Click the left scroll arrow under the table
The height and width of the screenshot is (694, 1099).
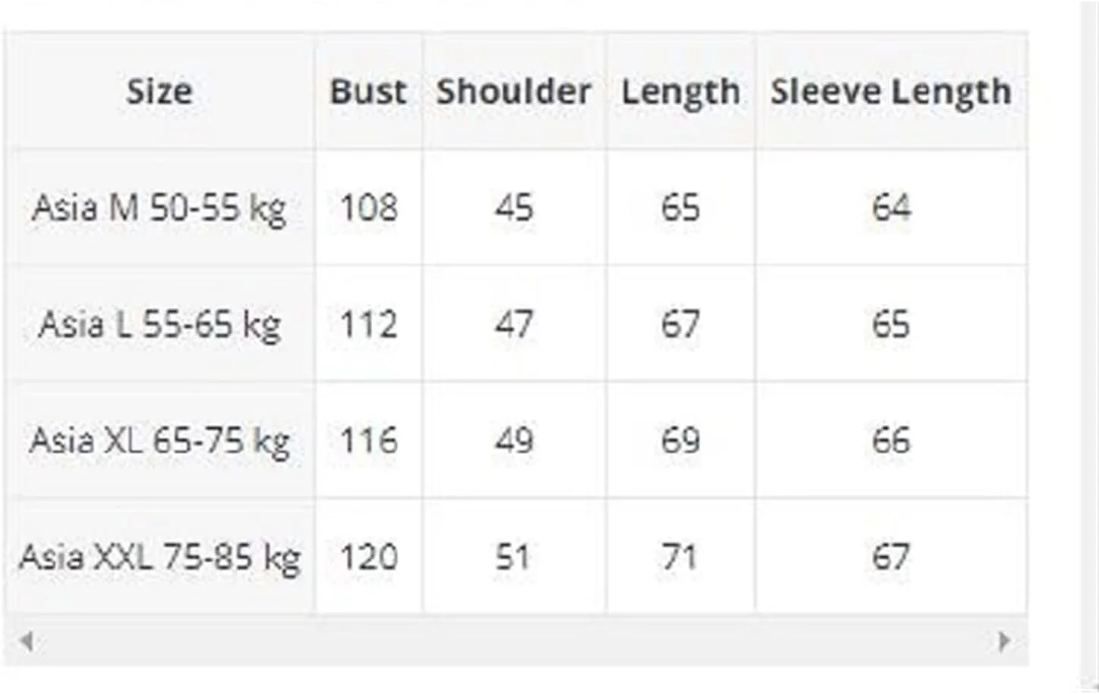point(27,642)
